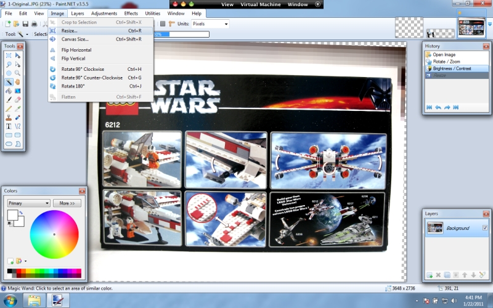Click the Print toolbar icon

[x=34, y=23]
